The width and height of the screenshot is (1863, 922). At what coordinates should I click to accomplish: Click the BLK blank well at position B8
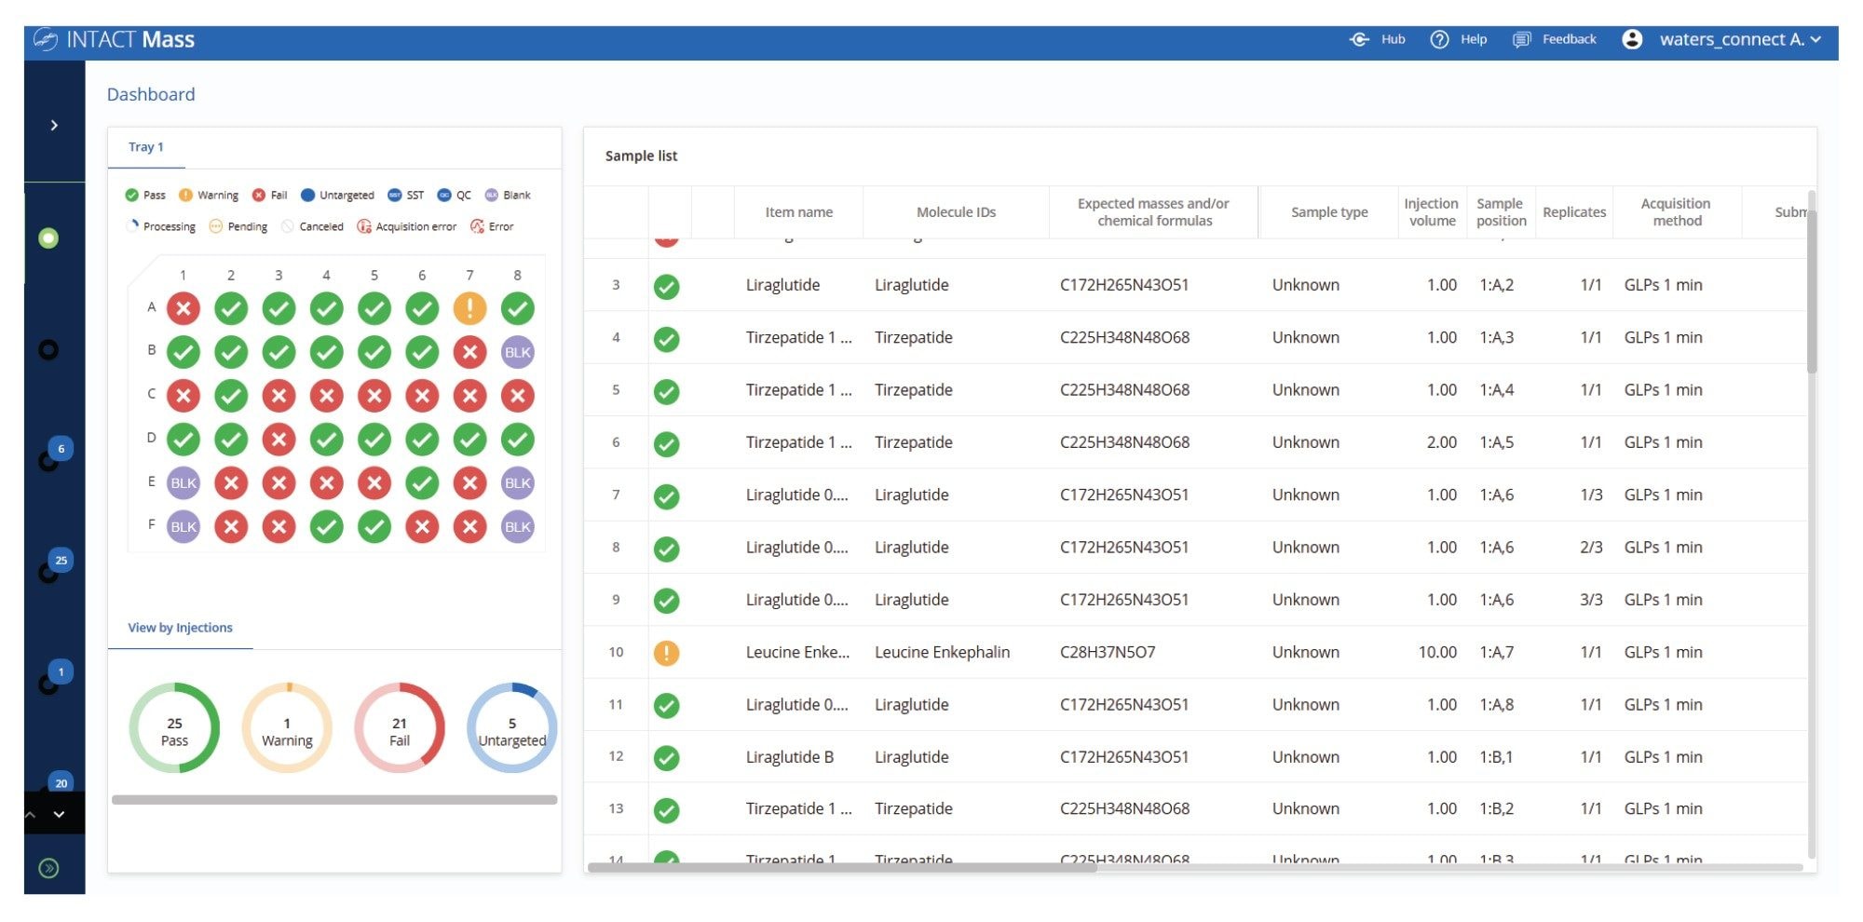pos(518,352)
